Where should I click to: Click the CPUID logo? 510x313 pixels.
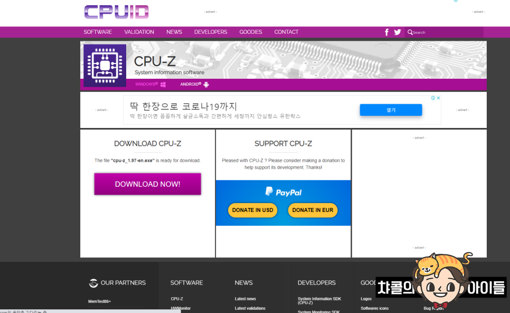click(117, 12)
